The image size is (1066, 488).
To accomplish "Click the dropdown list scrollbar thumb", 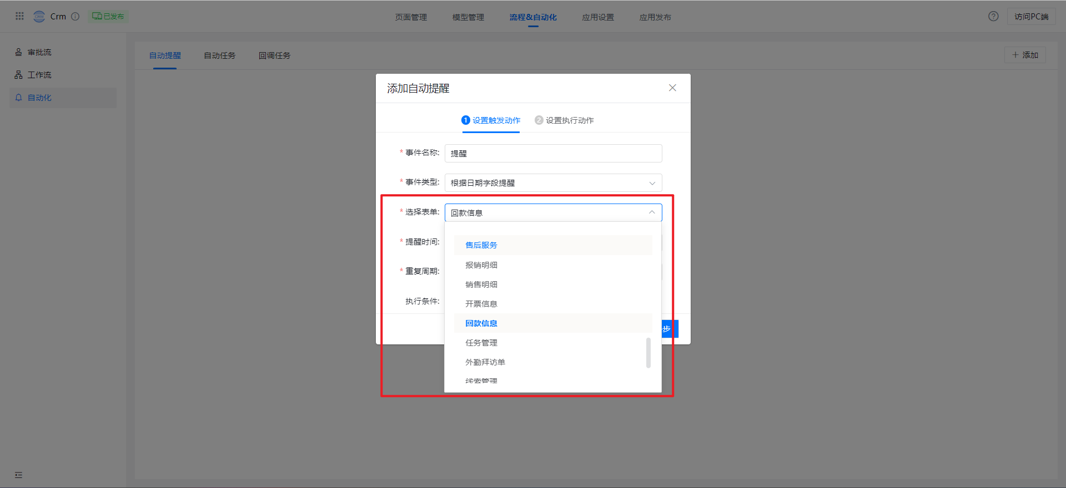I will pyautogui.click(x=648, y=353).
